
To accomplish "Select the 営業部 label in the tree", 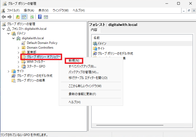I will click(x=32, y=52).
